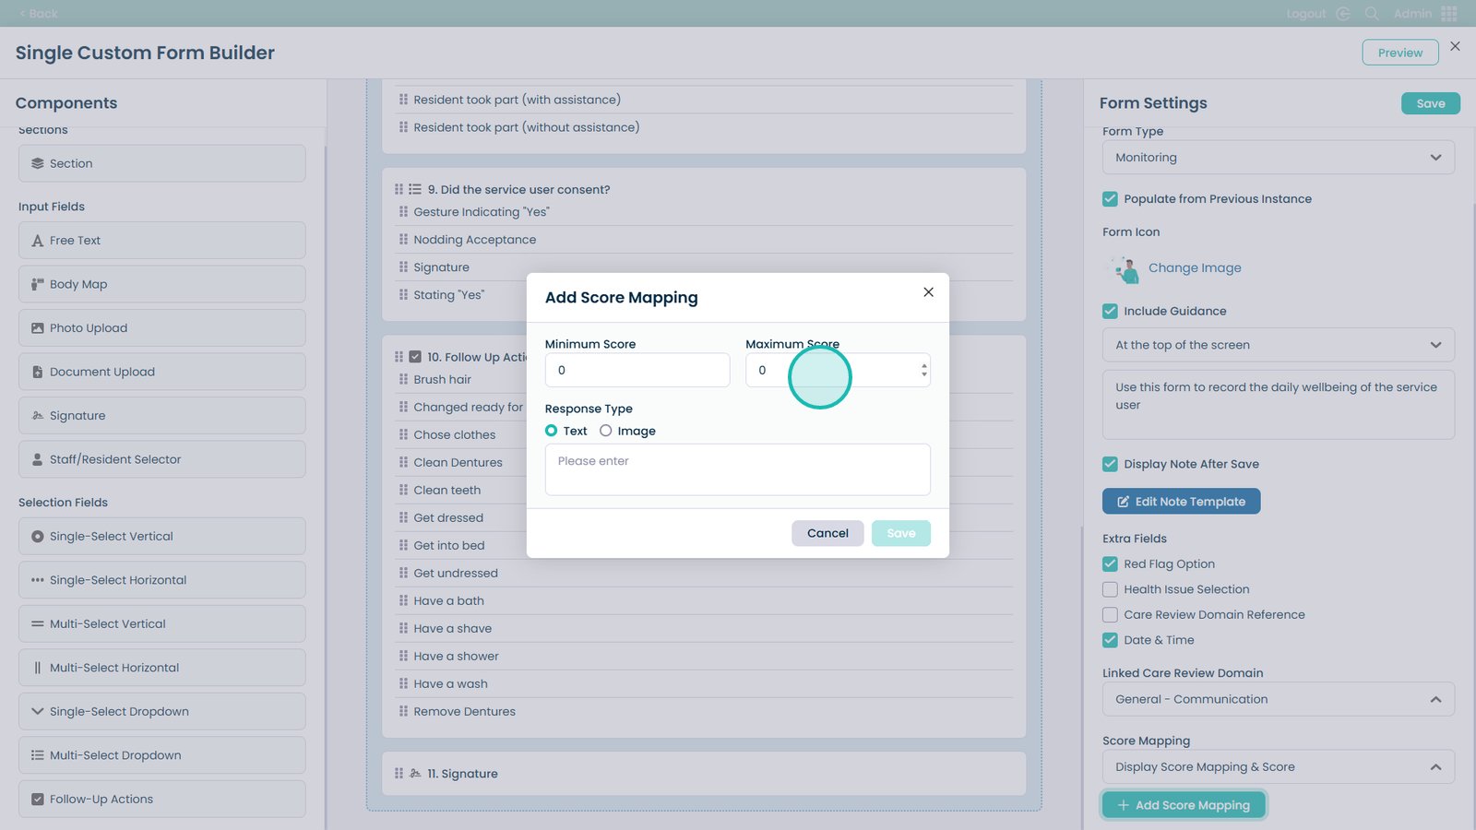This screenshot has height=830, width=1476.
Task: Click the response text 'Please enter' box
Action: click(738, 469)
